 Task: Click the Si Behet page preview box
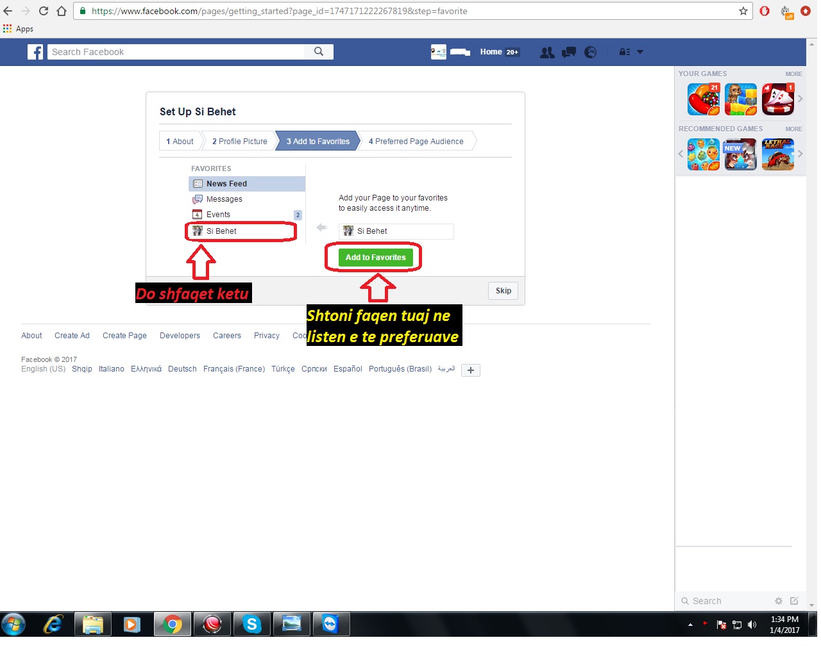tap(396, 231)
